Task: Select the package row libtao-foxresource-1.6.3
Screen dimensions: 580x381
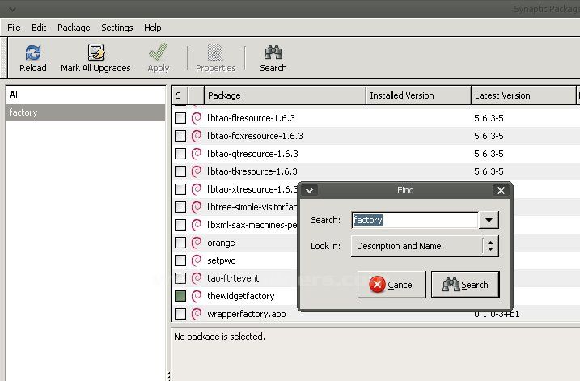Action: (376, 136)
